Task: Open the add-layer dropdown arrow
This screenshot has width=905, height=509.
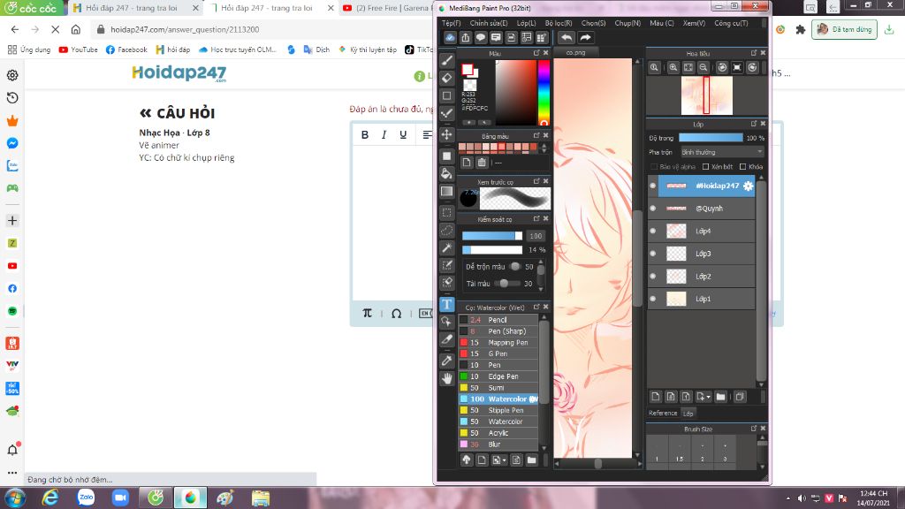Action: (x=708, y=397)
